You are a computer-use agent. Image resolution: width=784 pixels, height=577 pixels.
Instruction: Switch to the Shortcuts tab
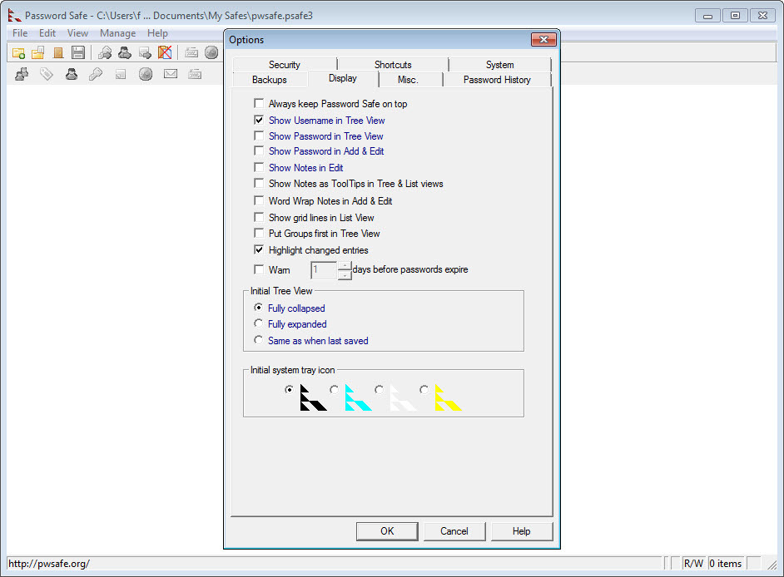[393, 65]
